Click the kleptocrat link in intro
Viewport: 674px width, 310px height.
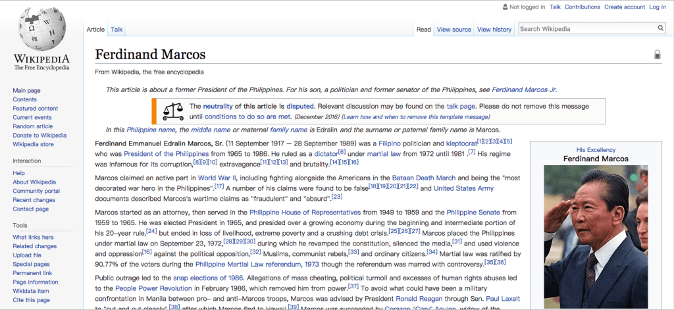(459, 143)
